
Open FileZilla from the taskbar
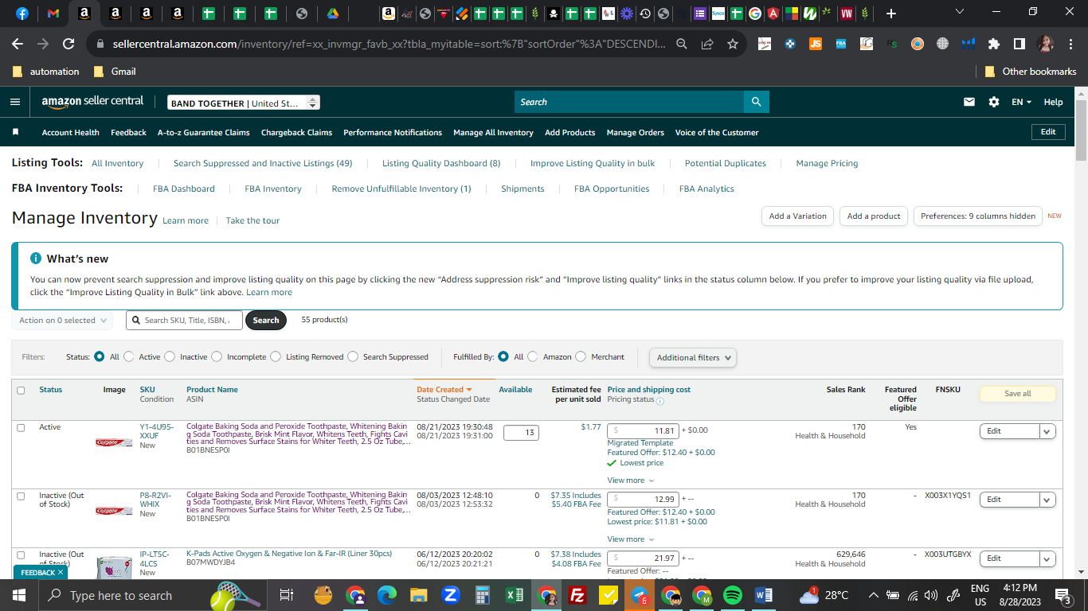577,595
